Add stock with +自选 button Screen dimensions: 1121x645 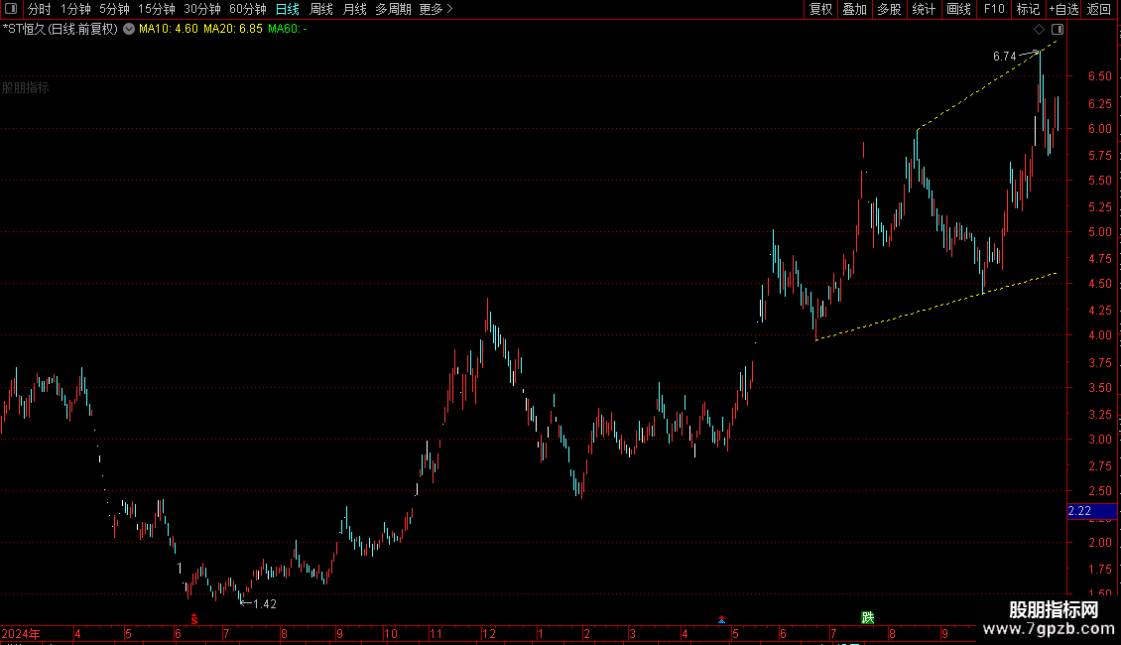[x=1063, y=9]
